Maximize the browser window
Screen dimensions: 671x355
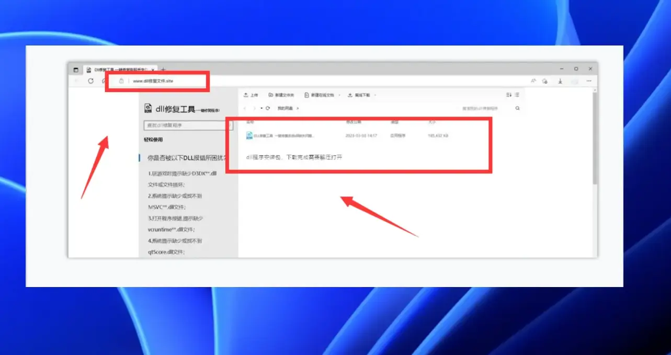tap(576, 68)
